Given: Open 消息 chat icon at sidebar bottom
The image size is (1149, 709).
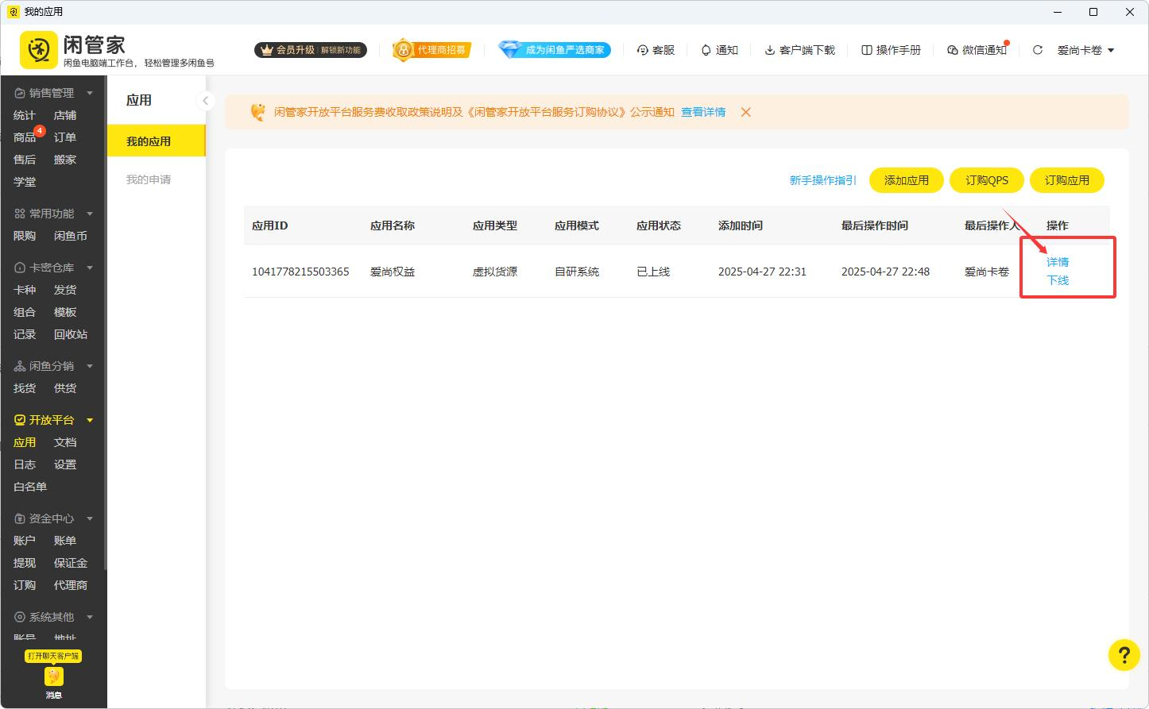Looking at the screenshot, I should tap(52, 678).
